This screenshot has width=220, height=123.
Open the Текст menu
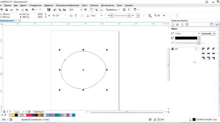pyautogui.click(x=85, y=5)
